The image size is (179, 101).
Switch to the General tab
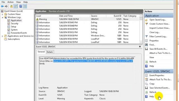coord(41,52)
